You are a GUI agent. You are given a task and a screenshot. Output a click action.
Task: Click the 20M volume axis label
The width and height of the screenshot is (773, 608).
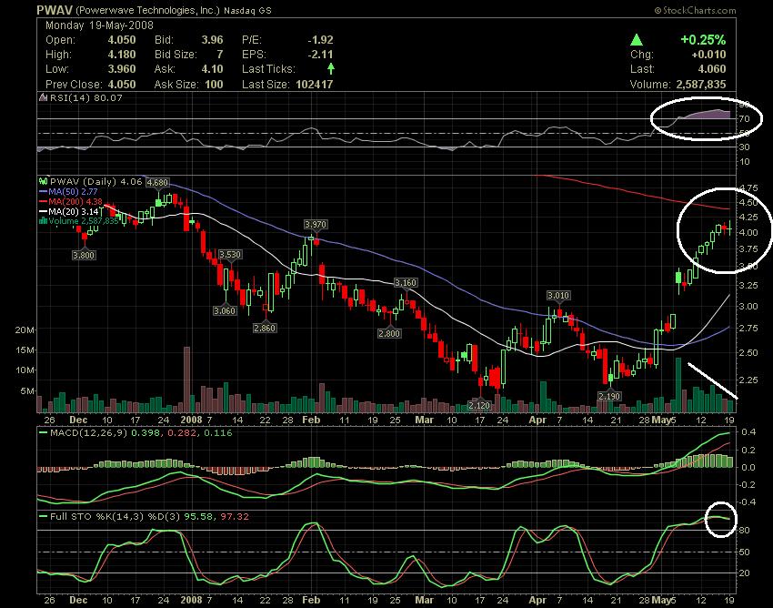pyautogui.click(x=25, y=329)
